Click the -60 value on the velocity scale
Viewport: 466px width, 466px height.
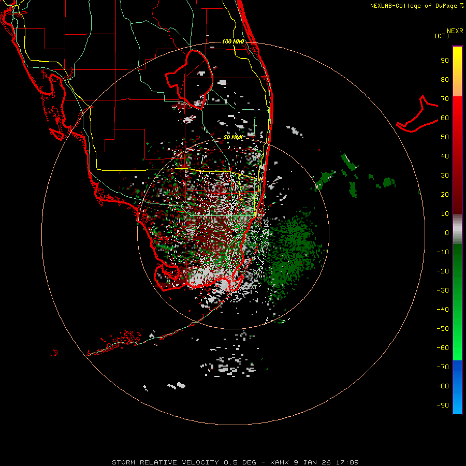(443, 348)
